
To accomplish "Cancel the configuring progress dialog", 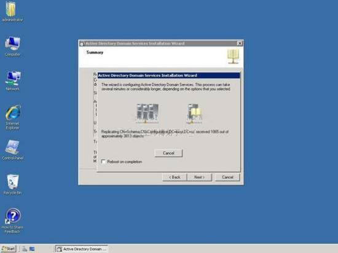I will pos(168,153).
